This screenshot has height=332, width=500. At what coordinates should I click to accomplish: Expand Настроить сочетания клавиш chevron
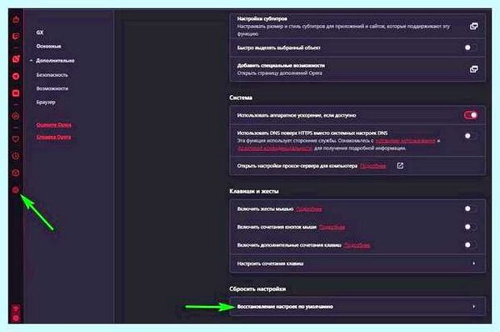point(474,264)
